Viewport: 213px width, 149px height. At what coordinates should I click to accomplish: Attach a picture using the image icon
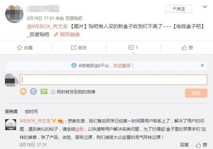44,92
